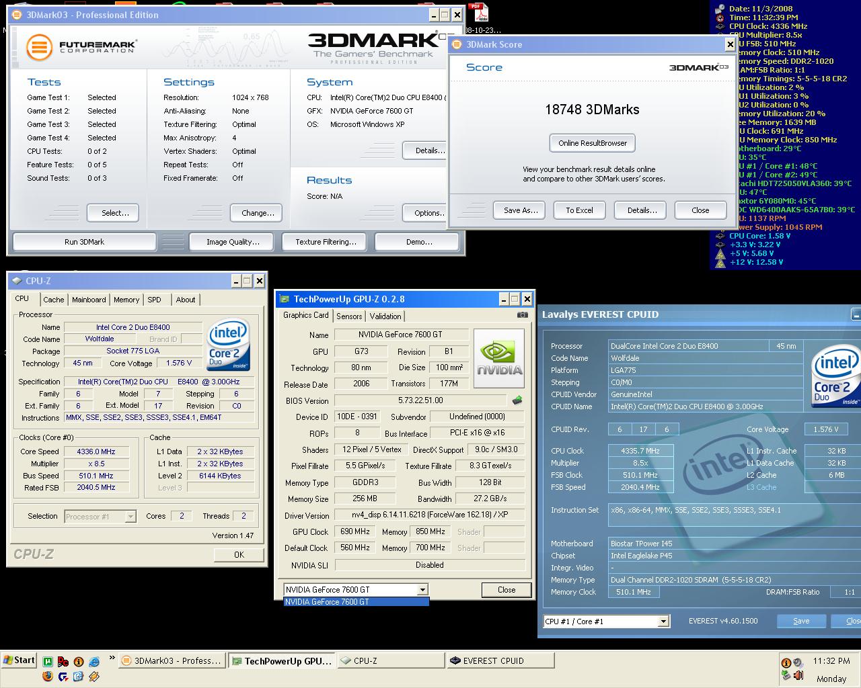861x688 pixels.
Task: Click the Image Quality button
Action: pyautogui.click(x=232, y=242)
